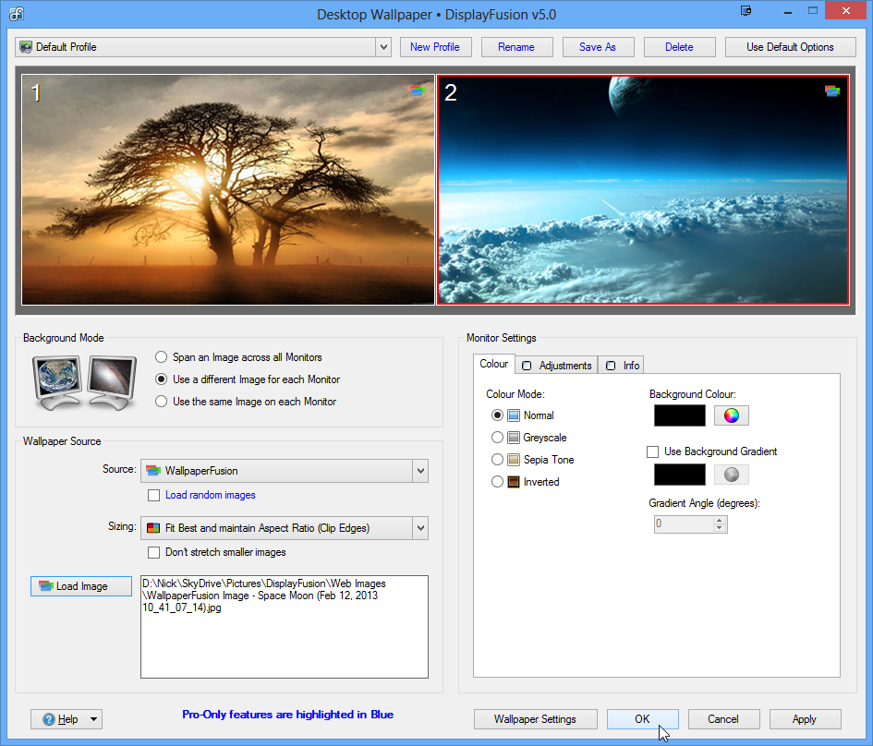Viewport: 873px width, 746px height.
Task: Switch to the Info tab
Action: click(622, 366)
